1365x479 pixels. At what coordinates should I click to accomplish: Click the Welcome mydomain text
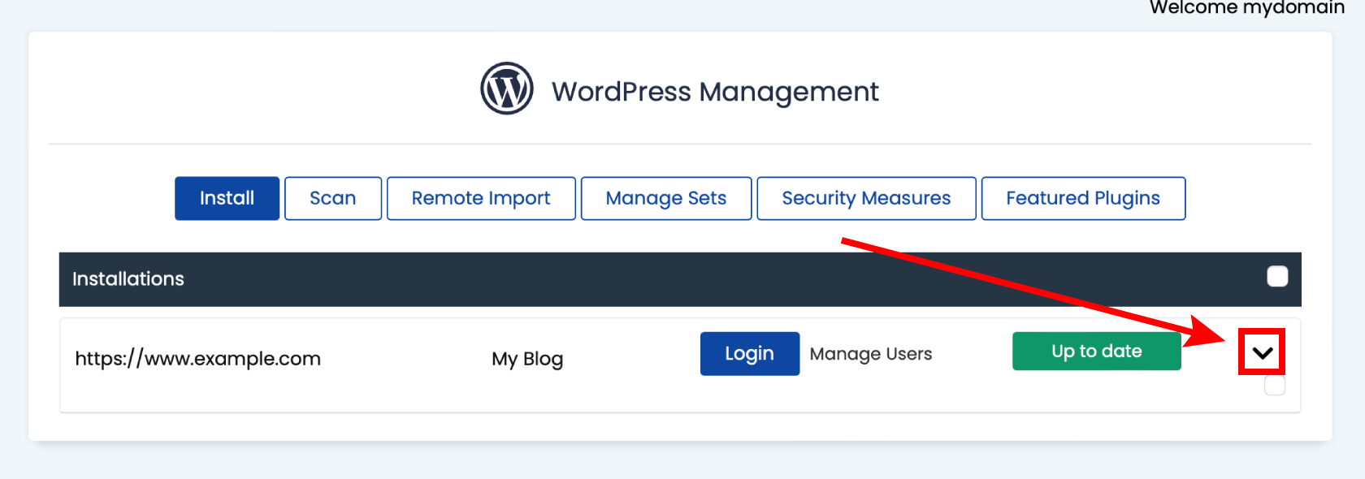1247,7
